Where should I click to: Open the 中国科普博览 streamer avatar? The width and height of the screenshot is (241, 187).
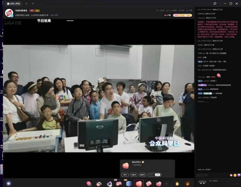point(9,13)
